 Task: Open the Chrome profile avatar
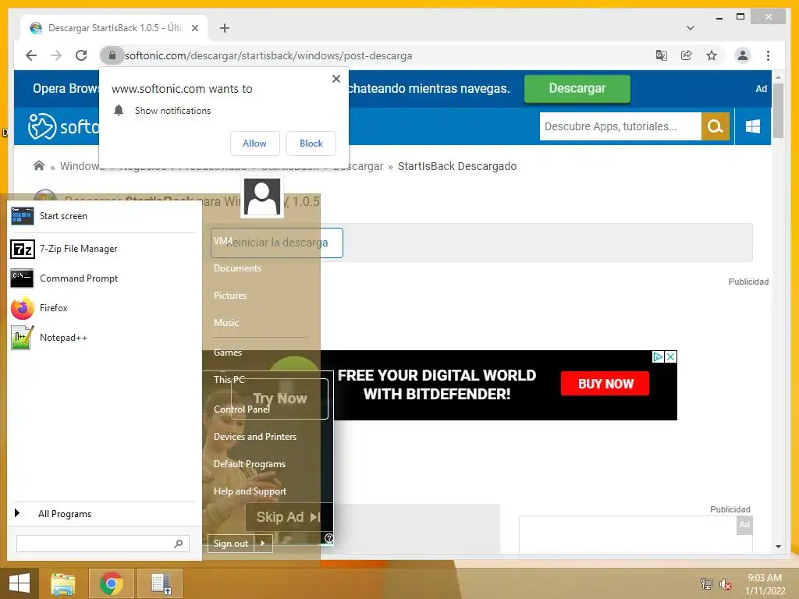click(743, 55)
